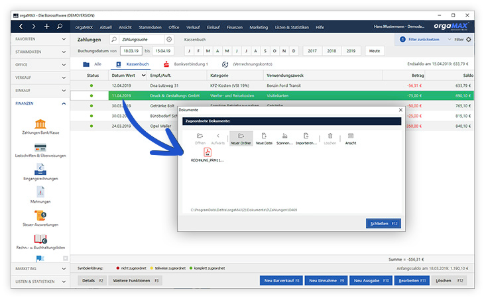Viewport: 486px width, 300px height.
Task: Select the 2019 year filter button
Action: 351,51
